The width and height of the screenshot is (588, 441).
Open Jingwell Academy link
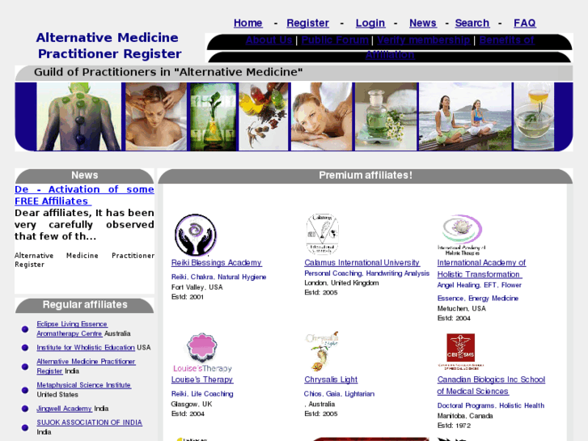tap(64, 409)
